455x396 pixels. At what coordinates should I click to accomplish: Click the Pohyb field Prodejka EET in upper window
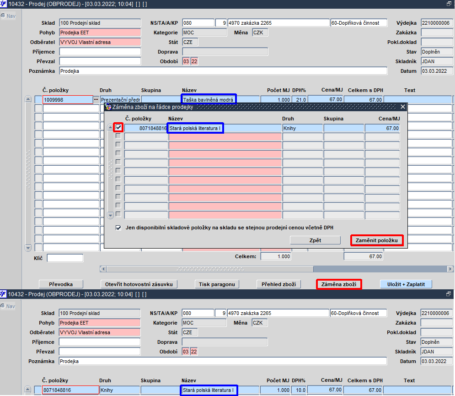tap(100, 33)
